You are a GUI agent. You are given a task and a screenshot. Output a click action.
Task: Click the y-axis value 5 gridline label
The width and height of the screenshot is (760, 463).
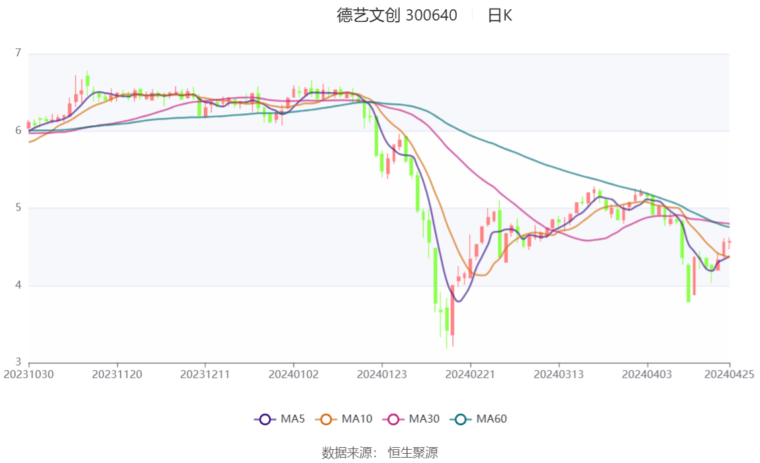click(x=19, y=207)
